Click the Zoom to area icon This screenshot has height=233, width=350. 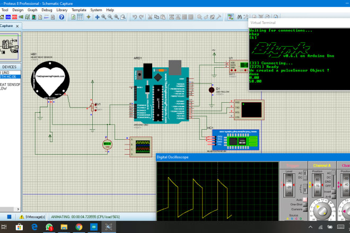(x=123, y=17)
